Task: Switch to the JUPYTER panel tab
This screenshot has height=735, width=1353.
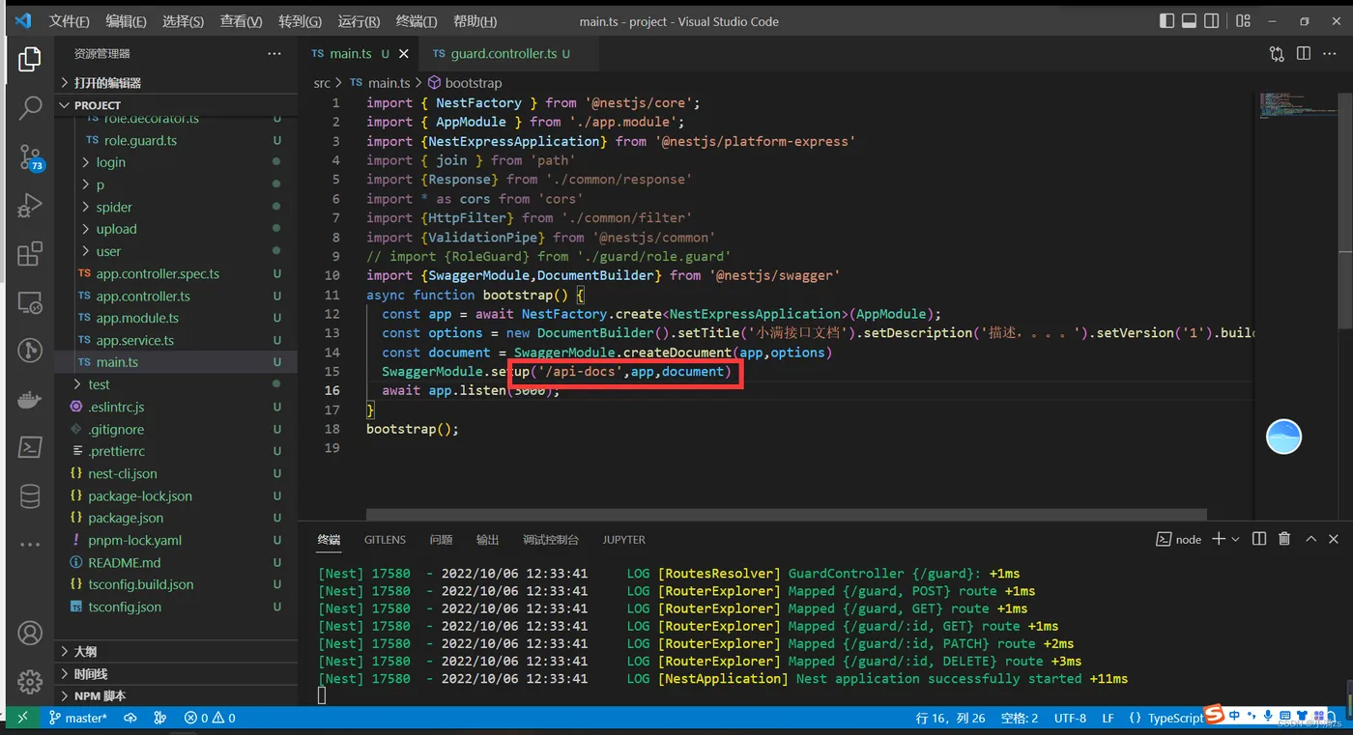Action: pyautogui.click(x=623, y=540)
